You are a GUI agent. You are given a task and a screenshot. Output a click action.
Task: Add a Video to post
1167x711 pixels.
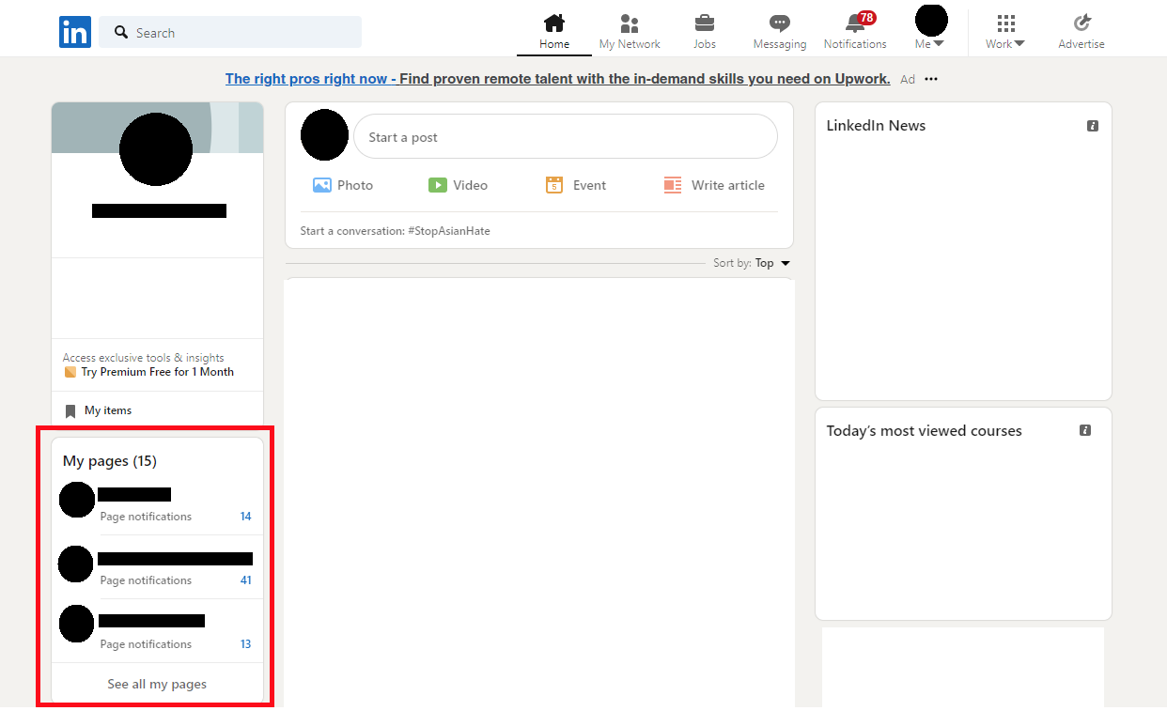(459, 185)
